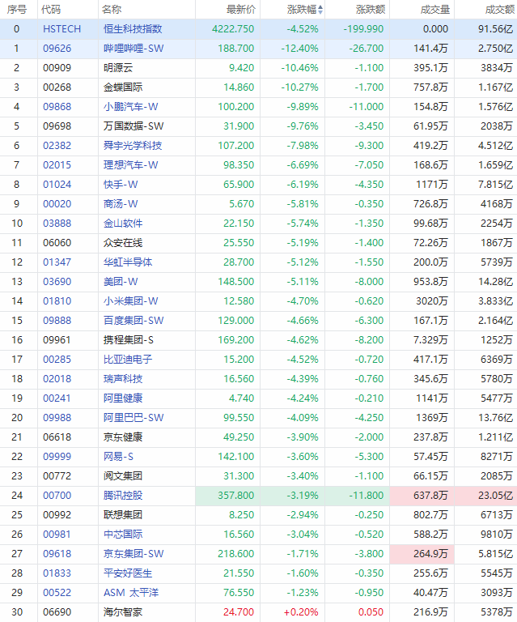The image size is (517, 622).
Task: Open 腾讯控股 stock
Action: point(123,496)
